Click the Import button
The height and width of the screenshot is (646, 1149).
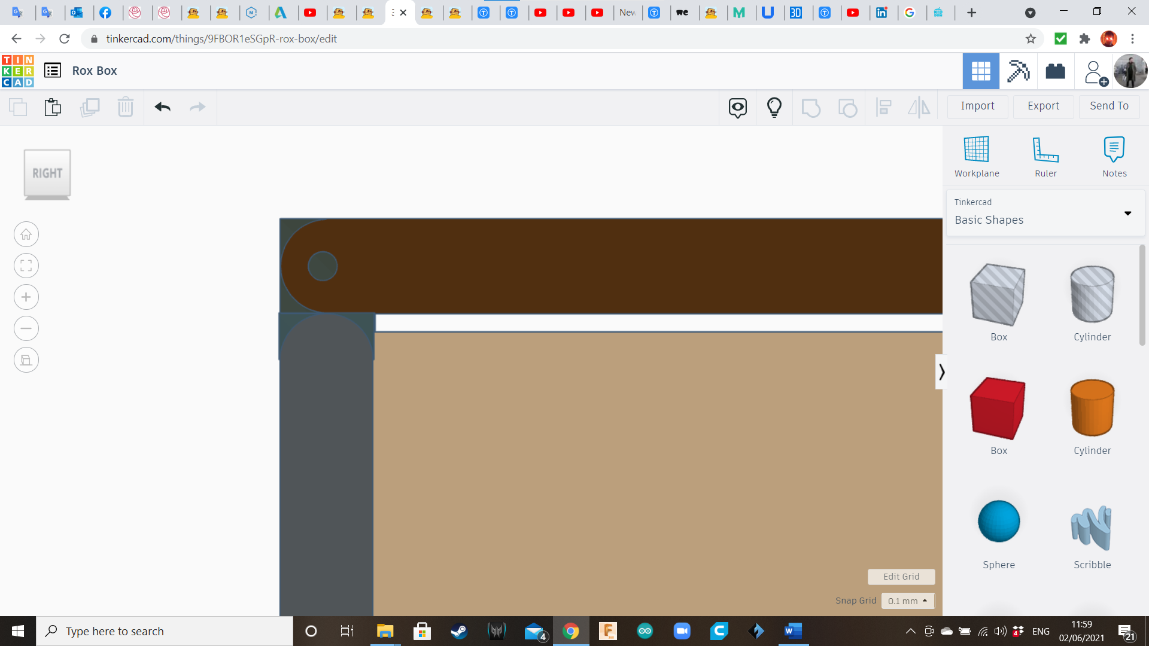tap(977, 106)
